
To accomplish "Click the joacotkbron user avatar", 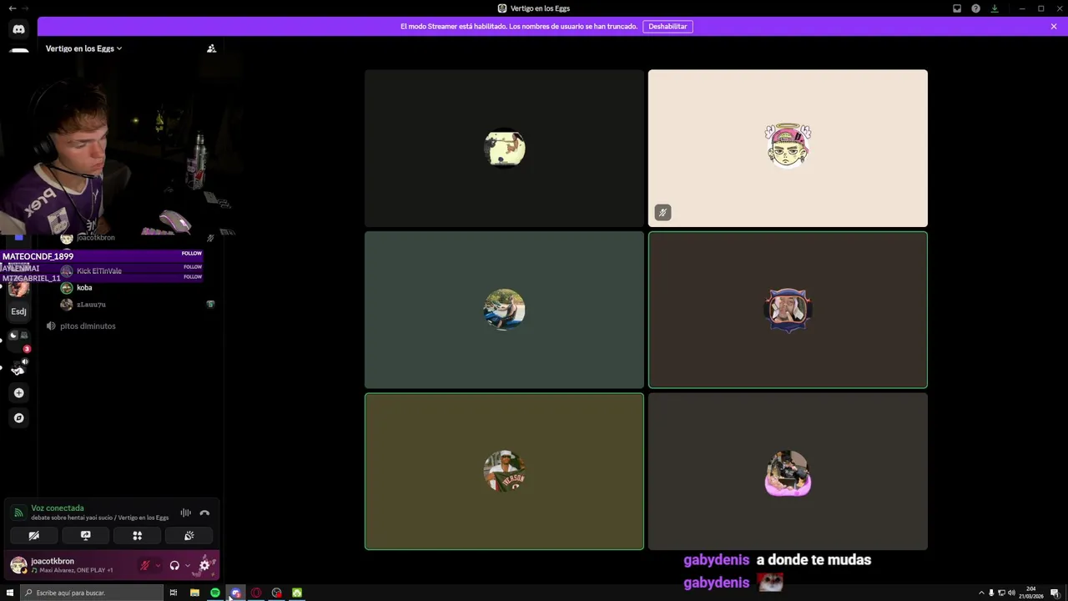I will tap(18, 565).
